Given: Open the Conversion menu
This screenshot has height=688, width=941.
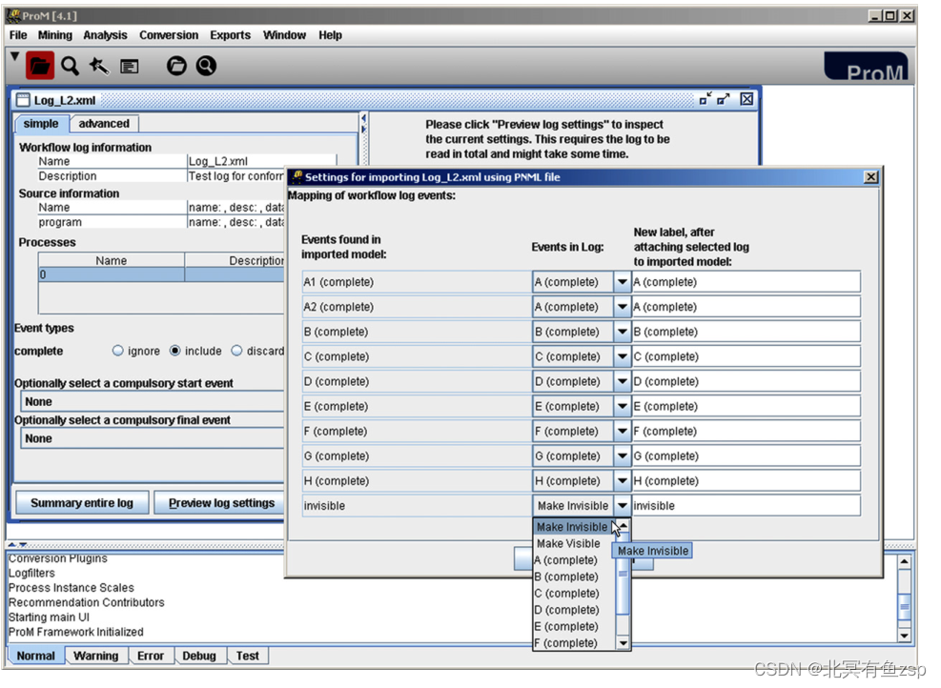Looking at the screenshot, I should pos(169,35).
